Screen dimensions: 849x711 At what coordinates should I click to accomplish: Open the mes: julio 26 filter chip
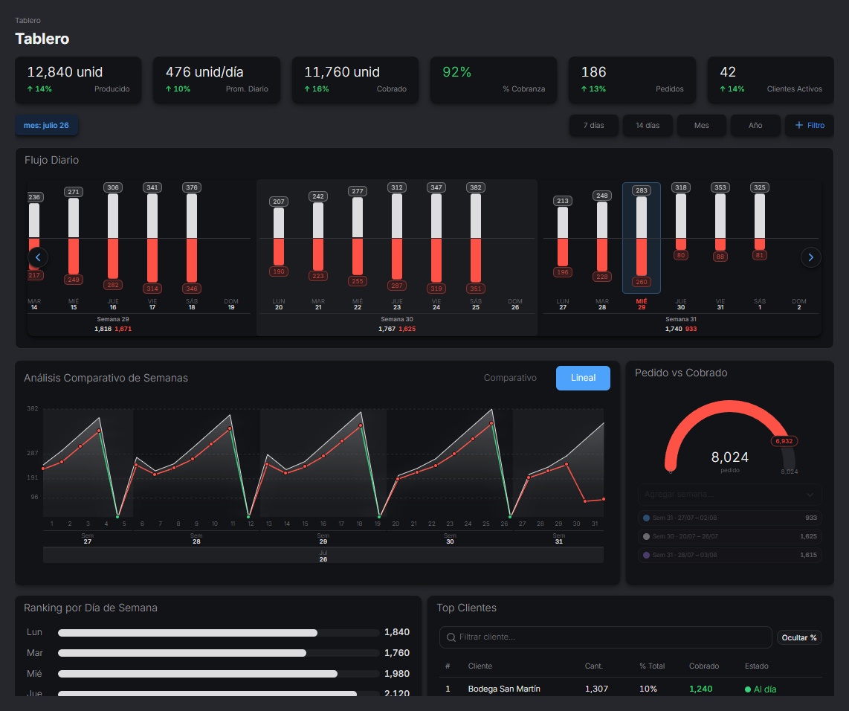click(46, 125)
